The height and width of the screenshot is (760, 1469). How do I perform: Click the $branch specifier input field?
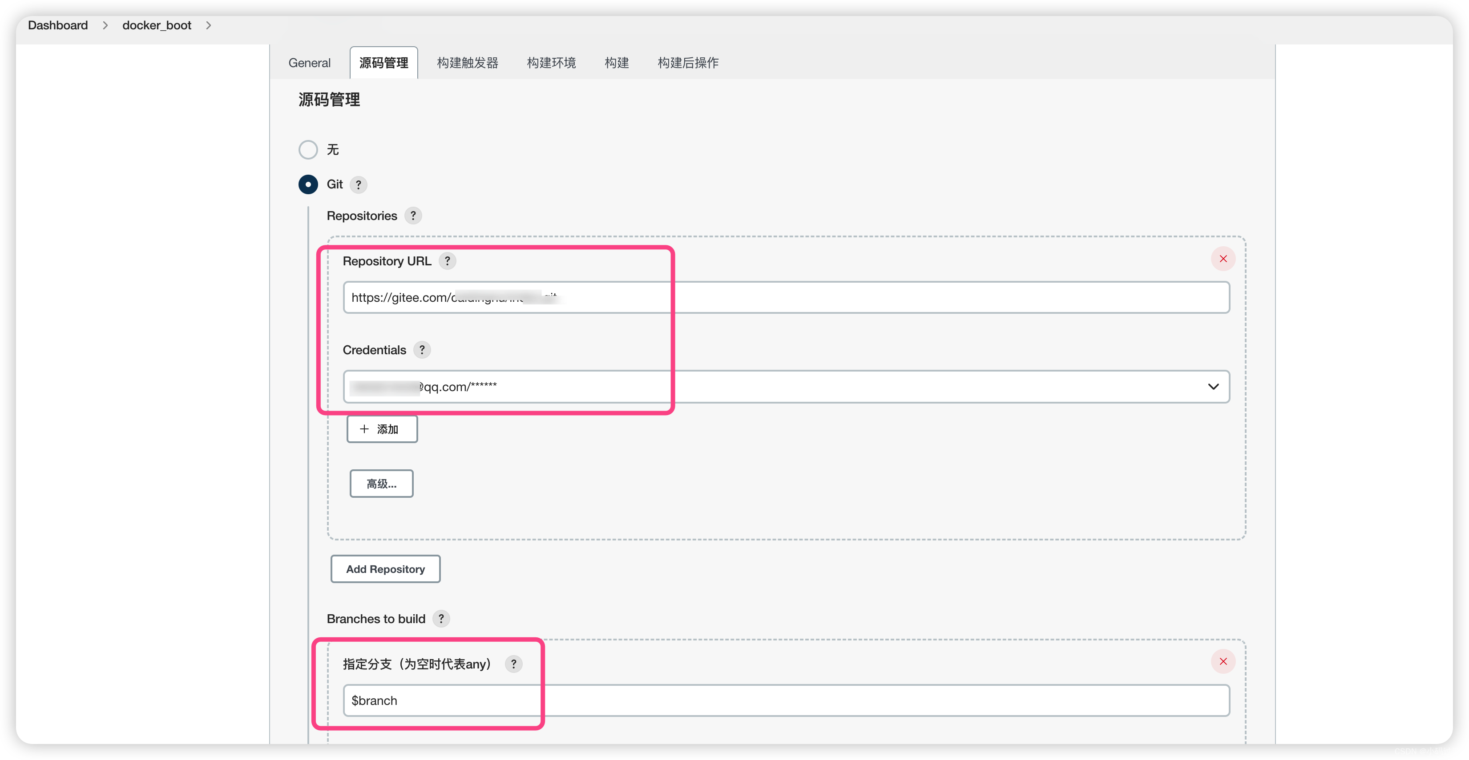(785, 701)
